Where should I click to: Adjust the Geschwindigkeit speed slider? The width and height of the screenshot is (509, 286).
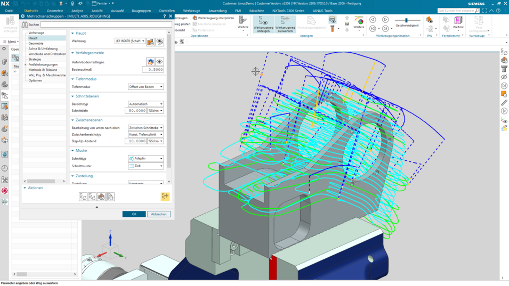[x=407, y=20]
